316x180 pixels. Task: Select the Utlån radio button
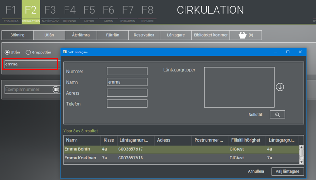[7, 53]
